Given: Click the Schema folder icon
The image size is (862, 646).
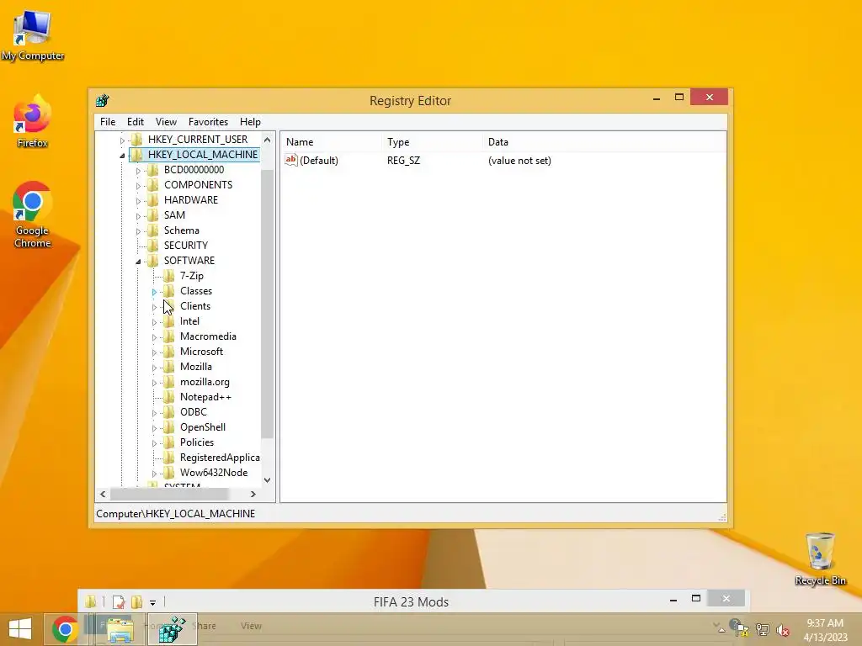Looking at the screenshot, I should click(x=153, y=230).
